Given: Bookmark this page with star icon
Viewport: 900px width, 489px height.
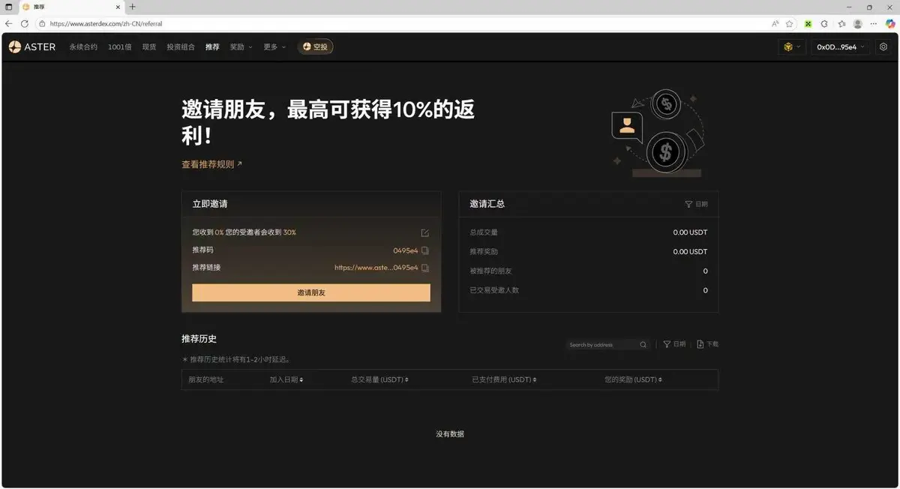Looking at the screenshot, I should (789, 24).
